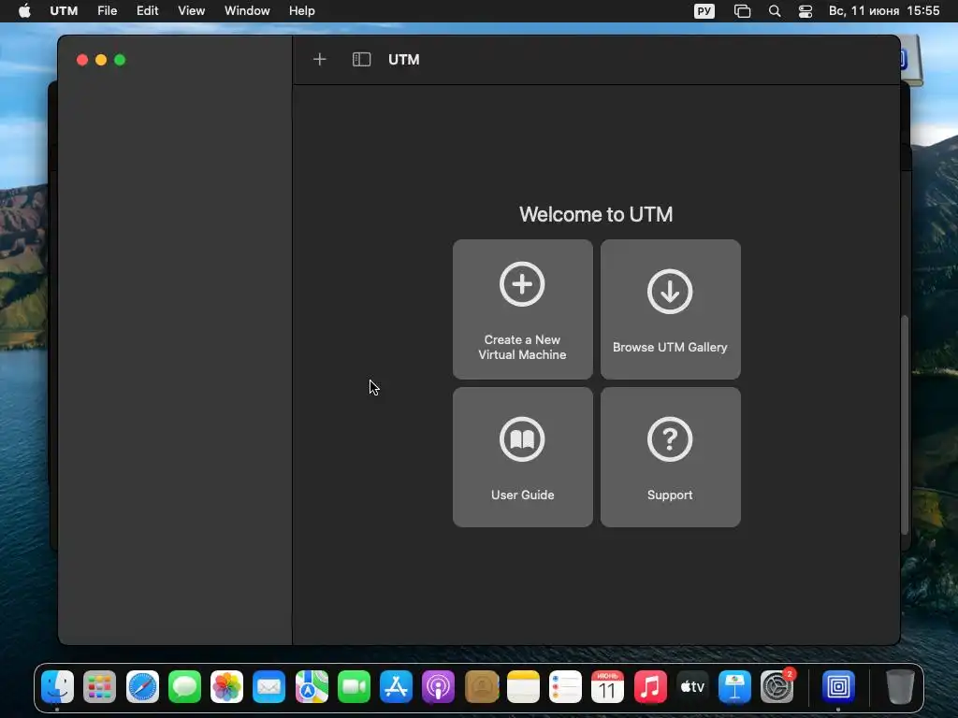958x718 pixels.
Task: Click the plus icon in UTM toolbar
Action: click(x=320, y=59)
